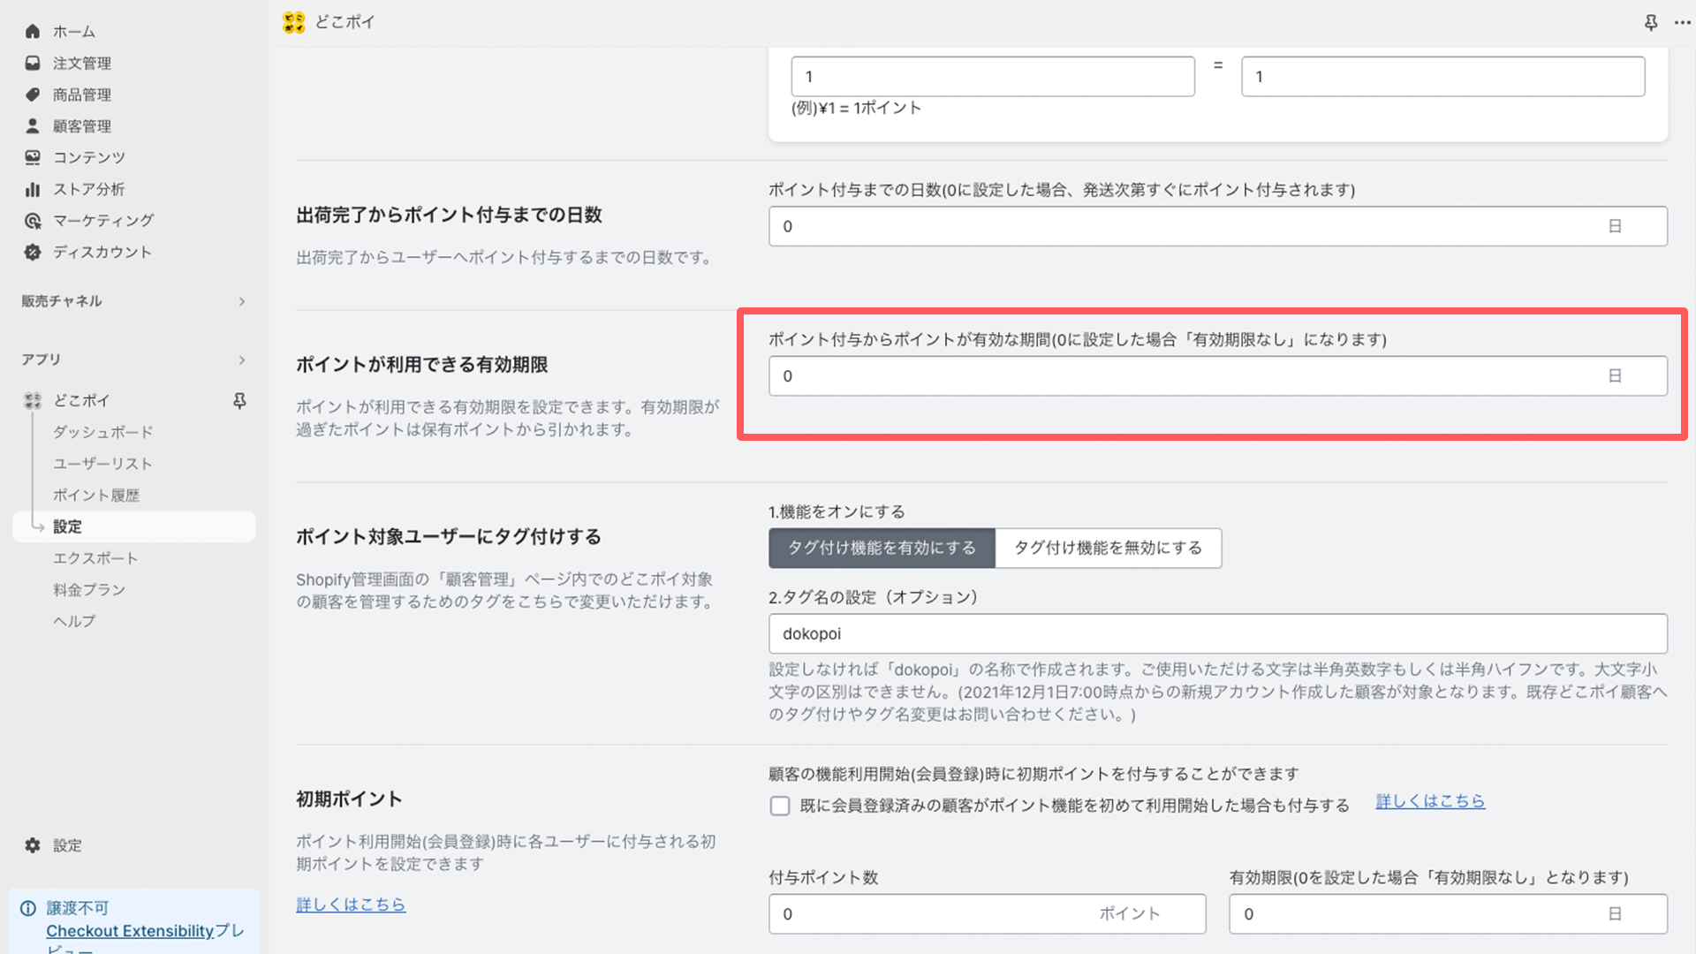Viewport: 1696px width, 954px height.
Task: Click the 注文管理 inbox icon
Action: (33, 63)
